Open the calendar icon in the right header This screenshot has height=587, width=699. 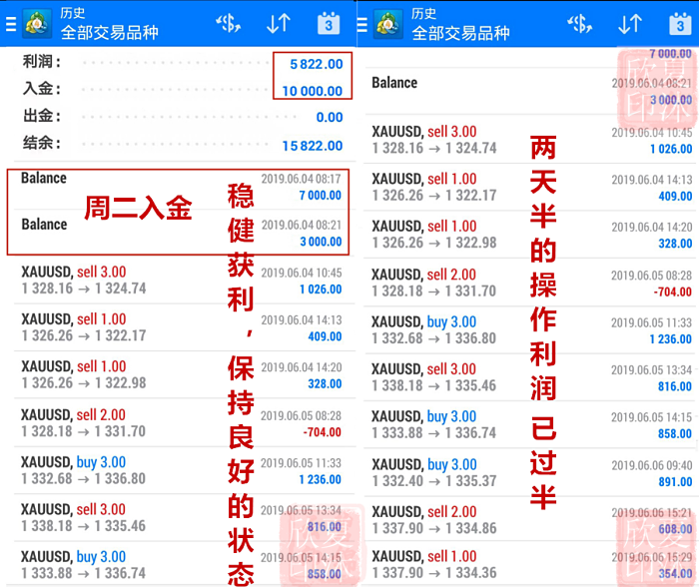tap(679, 24)
